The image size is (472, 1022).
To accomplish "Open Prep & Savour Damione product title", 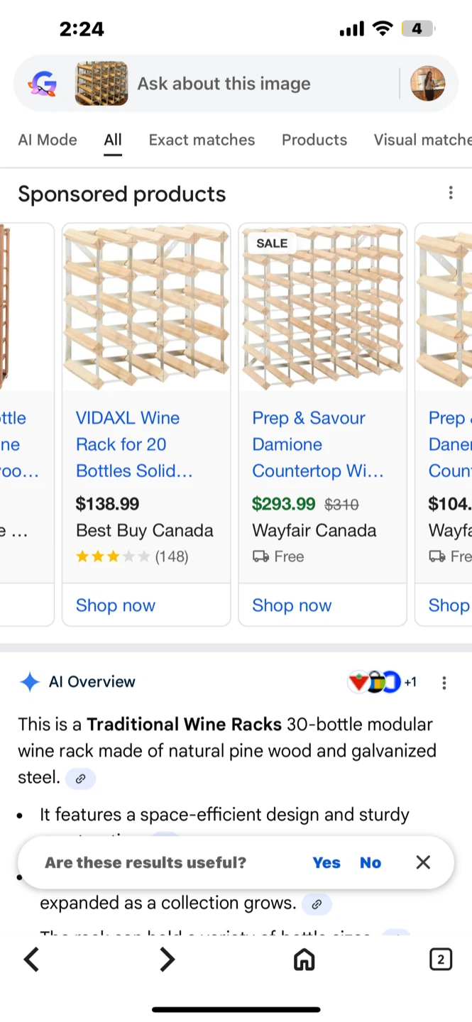I will click(x=317, y=444).
